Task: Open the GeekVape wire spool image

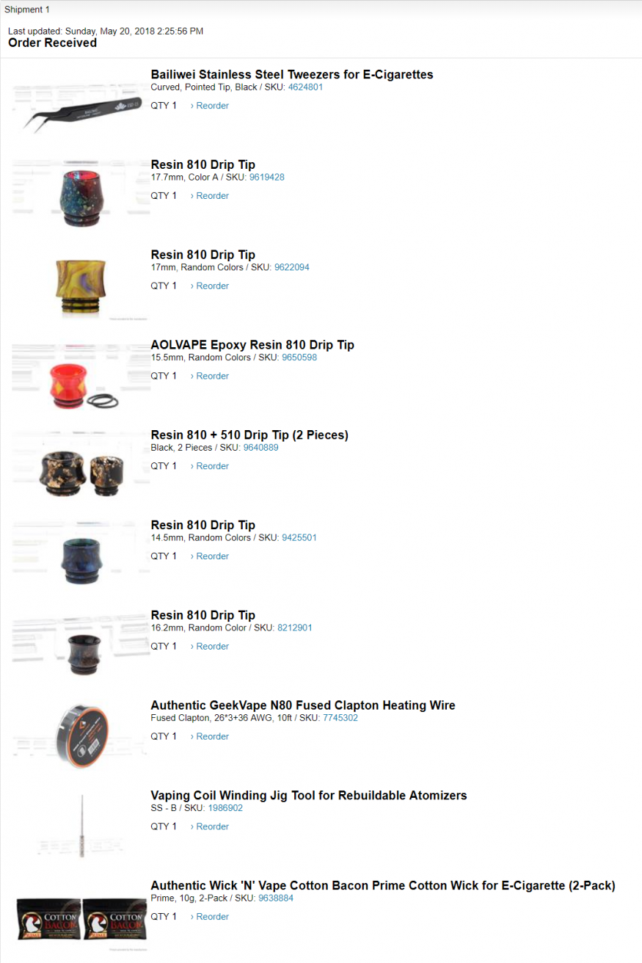Action: 81,736
